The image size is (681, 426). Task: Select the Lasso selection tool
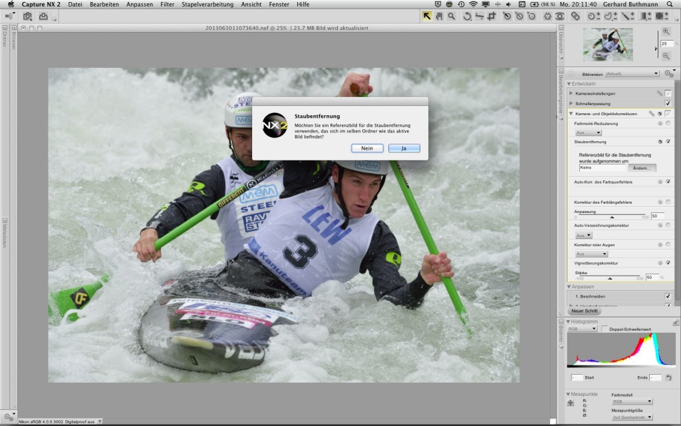point(611,16)
